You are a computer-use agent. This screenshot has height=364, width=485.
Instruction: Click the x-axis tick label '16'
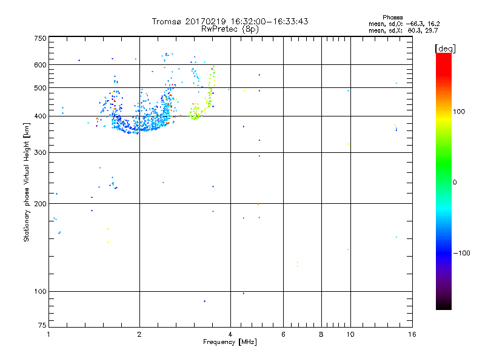click(x=412, y=334)
